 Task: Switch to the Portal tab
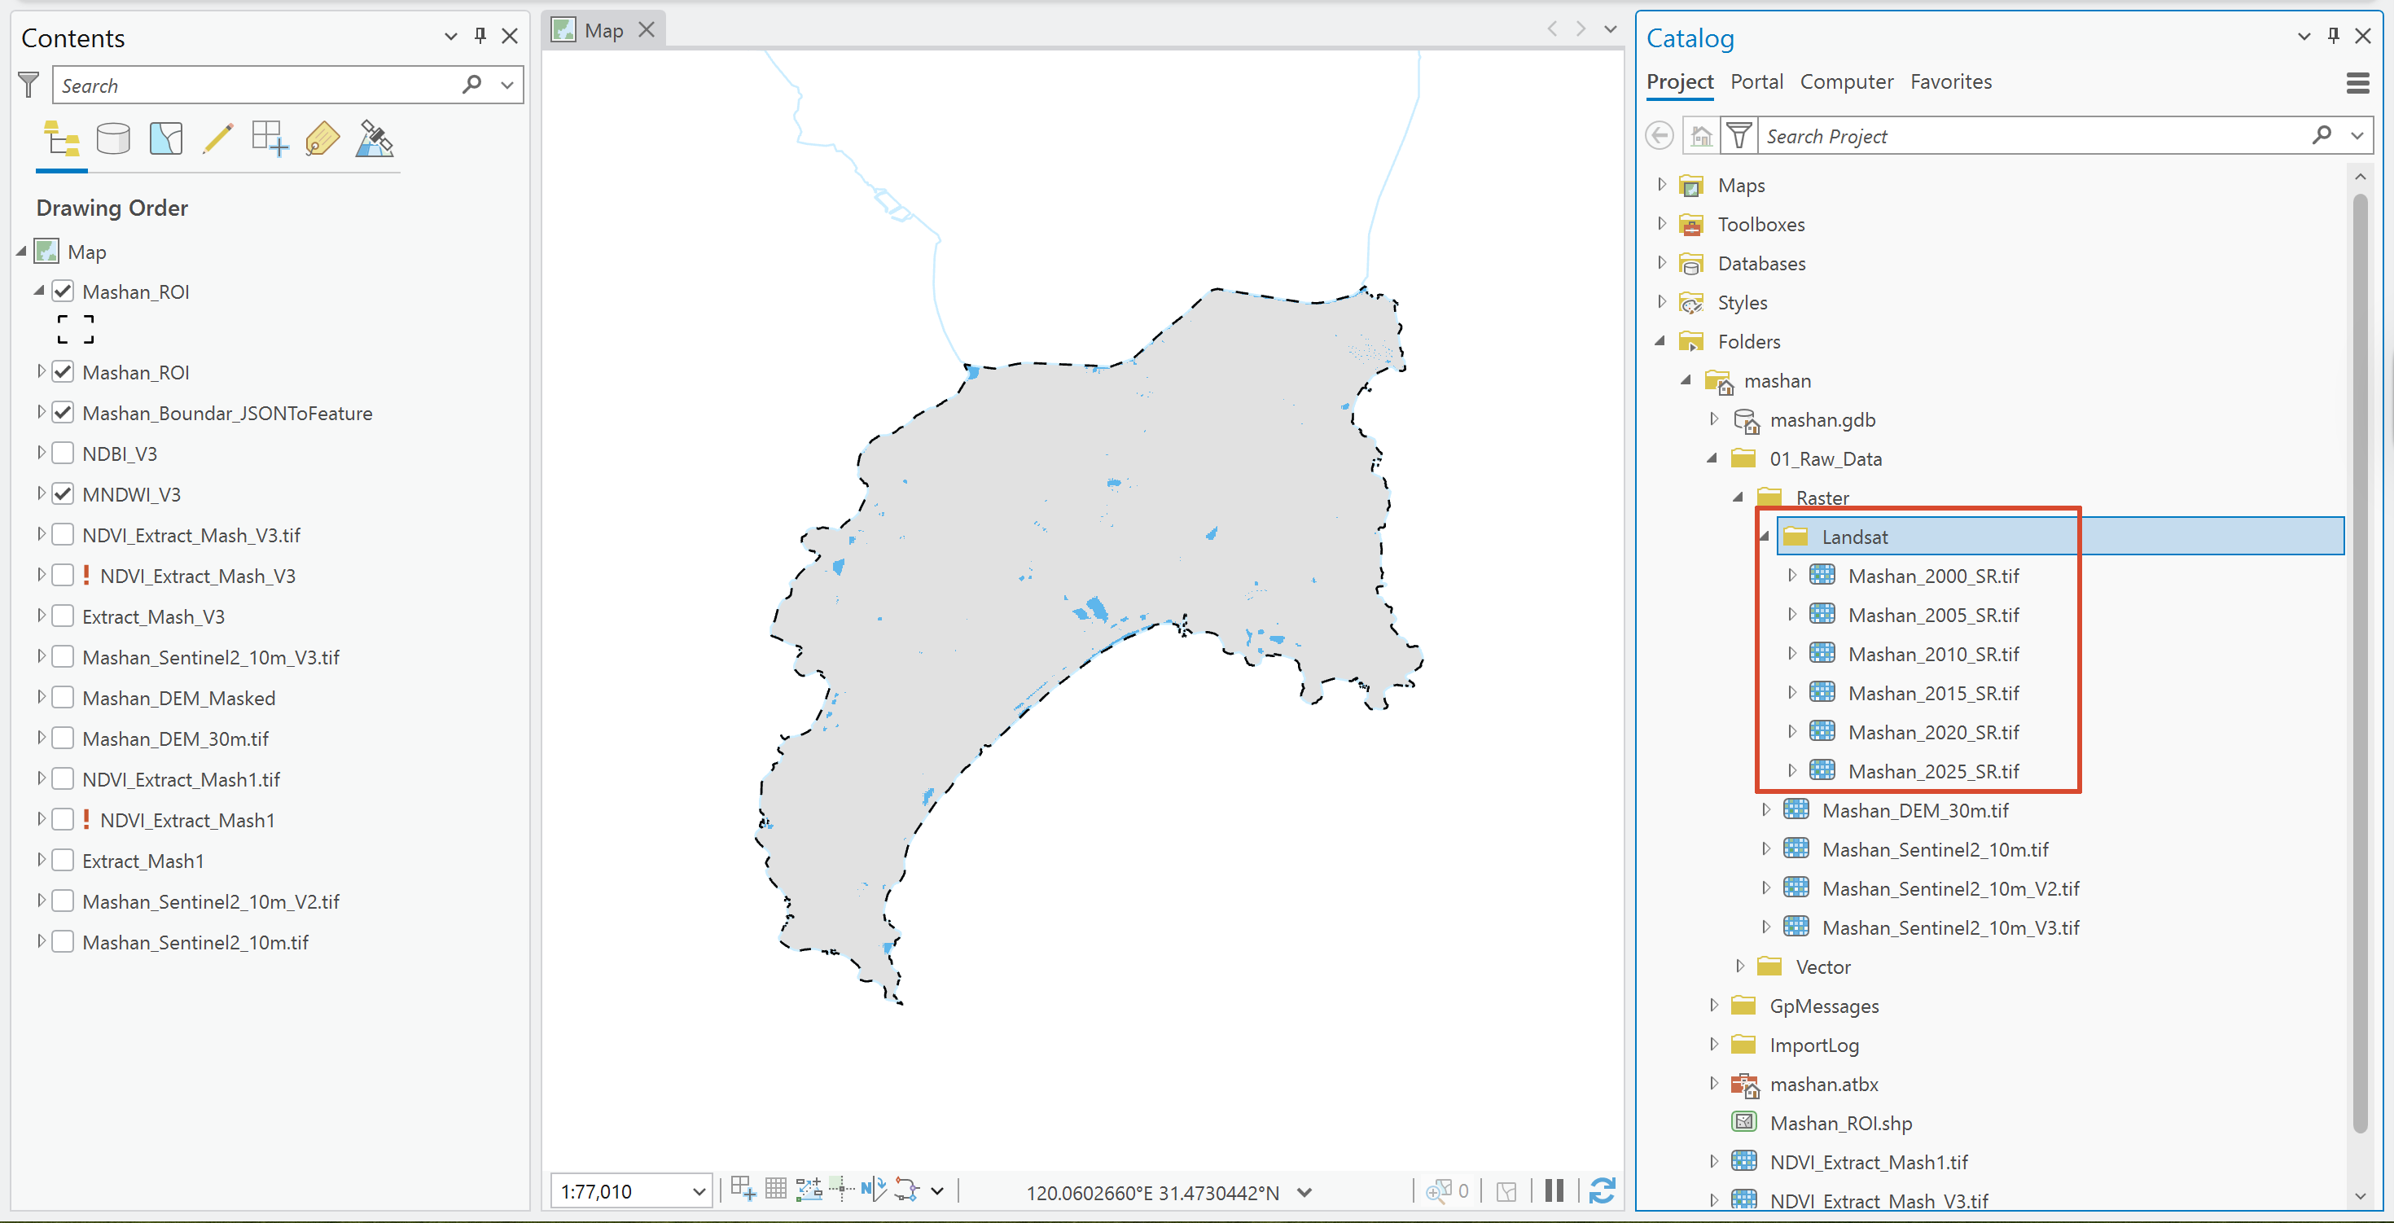(1756, 81)
